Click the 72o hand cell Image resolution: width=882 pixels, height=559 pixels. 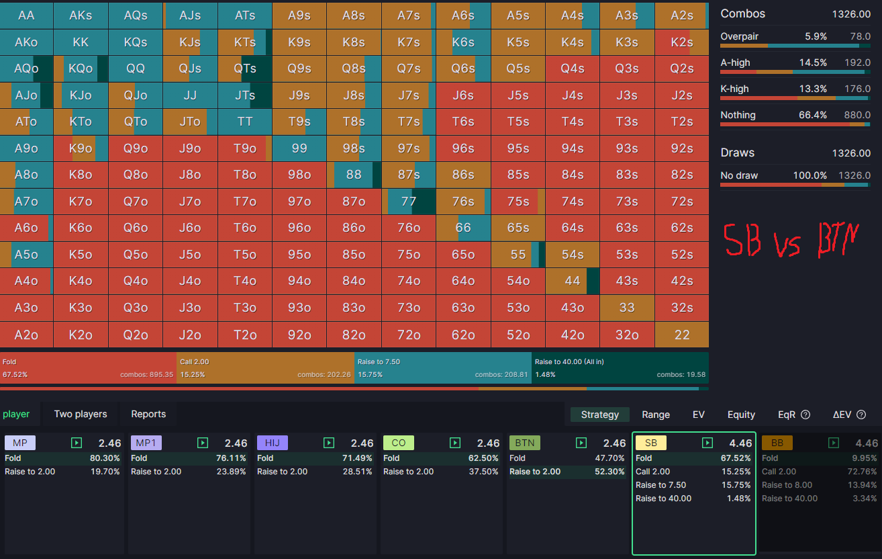point(409,335)
